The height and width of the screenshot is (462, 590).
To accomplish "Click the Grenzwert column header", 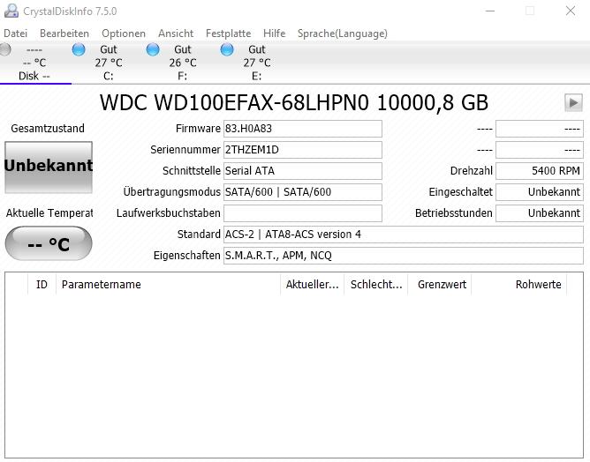I will click(440, 284).
